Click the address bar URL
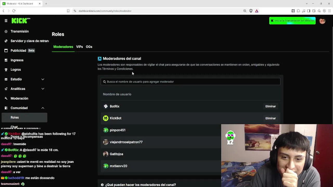 [105, 11]
